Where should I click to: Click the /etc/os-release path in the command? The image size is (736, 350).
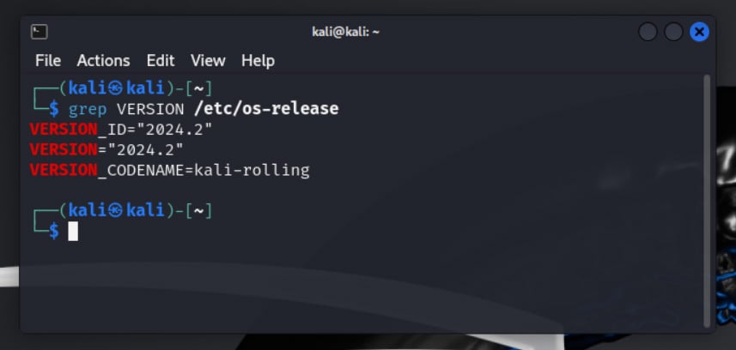(267, 109)
